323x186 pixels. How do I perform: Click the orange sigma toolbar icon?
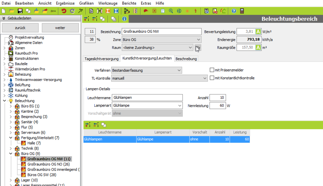coord(108,11)
